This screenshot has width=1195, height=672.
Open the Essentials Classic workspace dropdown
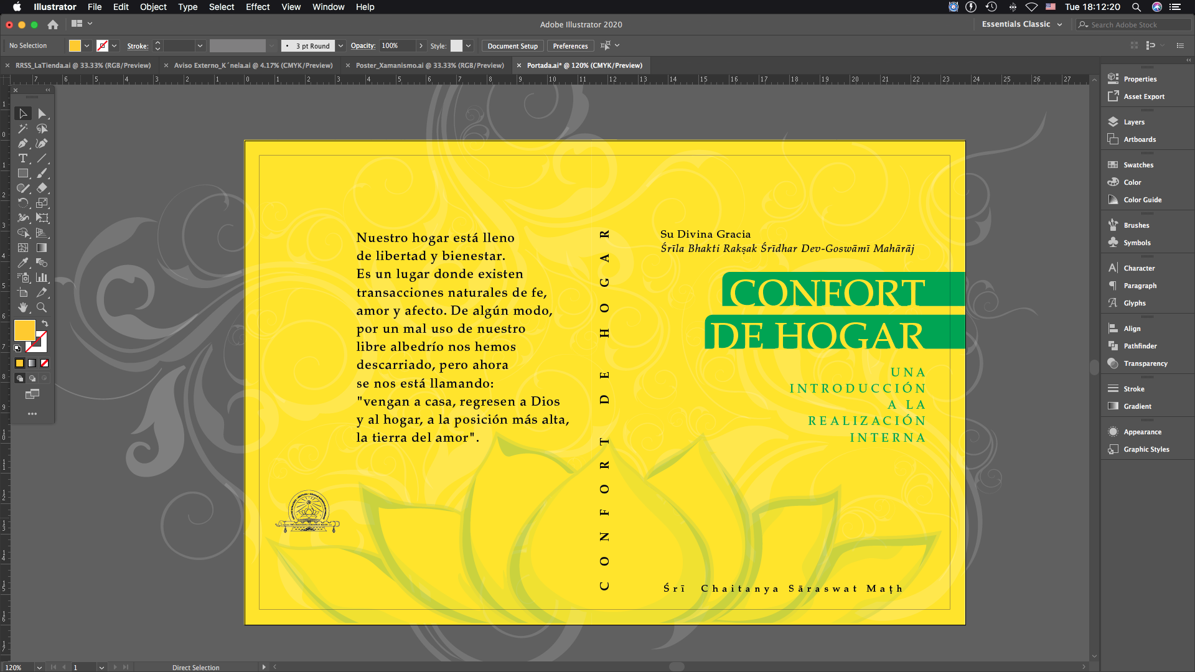pos(1021,24)
